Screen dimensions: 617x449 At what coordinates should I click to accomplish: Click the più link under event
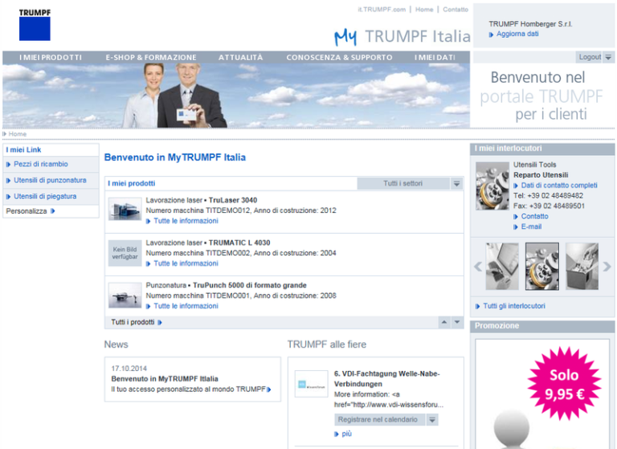pyautogui.click(x=347, y=434)
